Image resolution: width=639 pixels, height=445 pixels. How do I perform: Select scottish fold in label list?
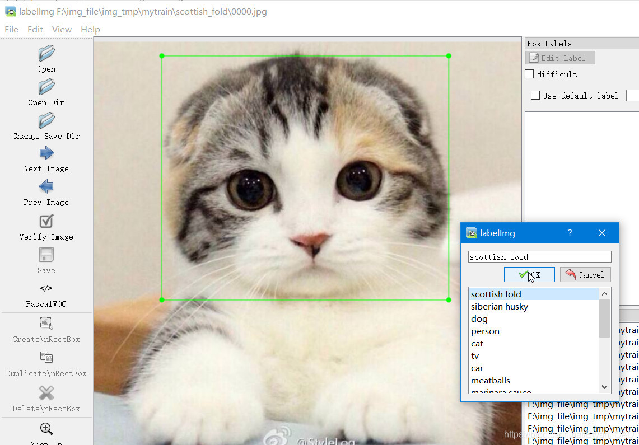[534, 294]
